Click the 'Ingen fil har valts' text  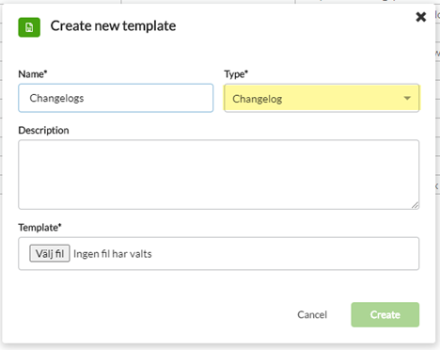113,254
